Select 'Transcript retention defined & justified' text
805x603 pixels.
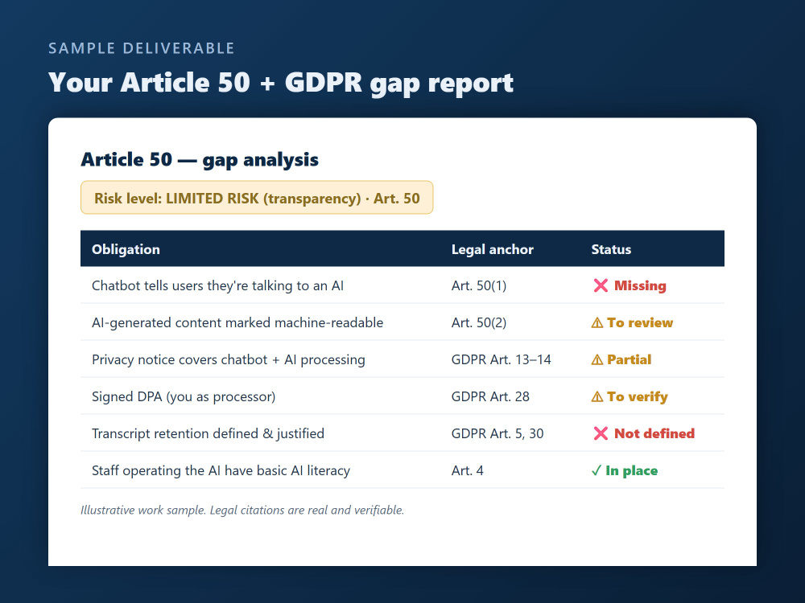click(x=208, y=433)
